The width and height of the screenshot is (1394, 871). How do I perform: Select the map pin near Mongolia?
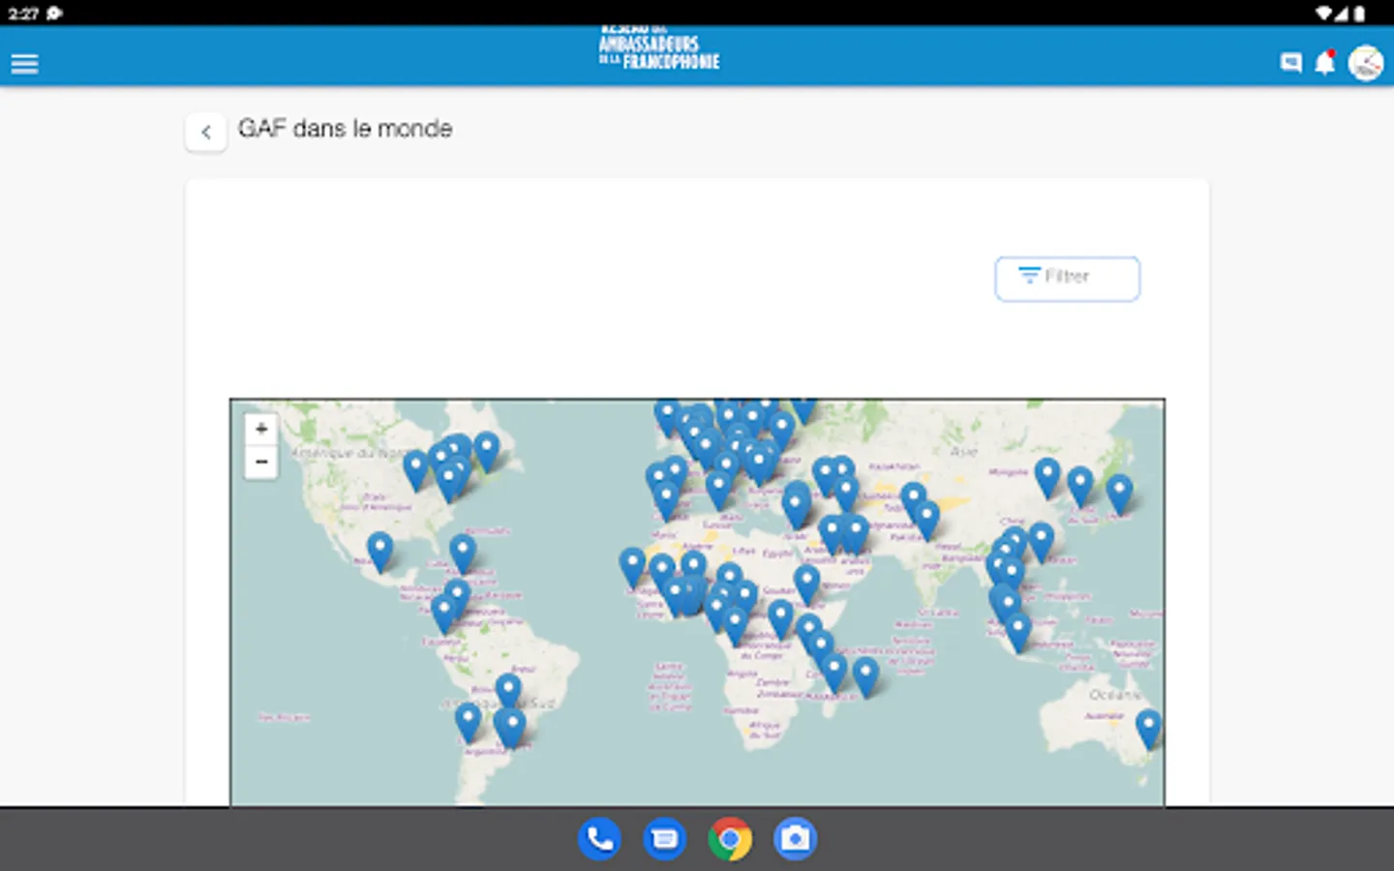tap(1047, 478)
